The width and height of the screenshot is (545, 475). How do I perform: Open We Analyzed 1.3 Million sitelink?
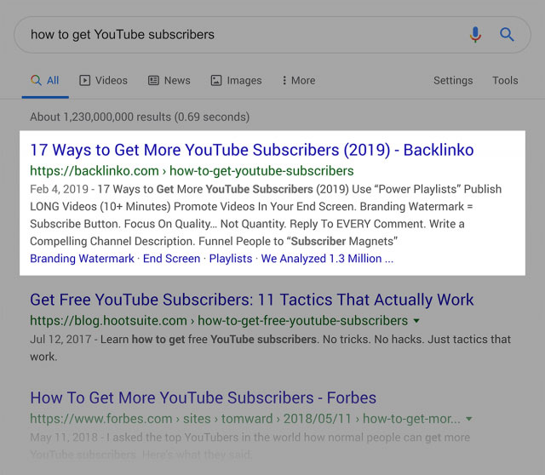coord(327,259)
